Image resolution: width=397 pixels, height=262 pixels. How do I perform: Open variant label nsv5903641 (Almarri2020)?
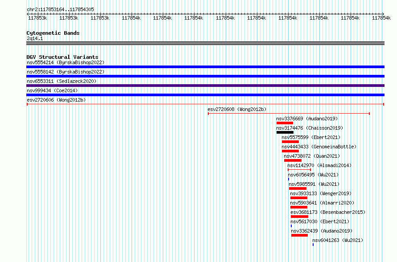point(322,203)
